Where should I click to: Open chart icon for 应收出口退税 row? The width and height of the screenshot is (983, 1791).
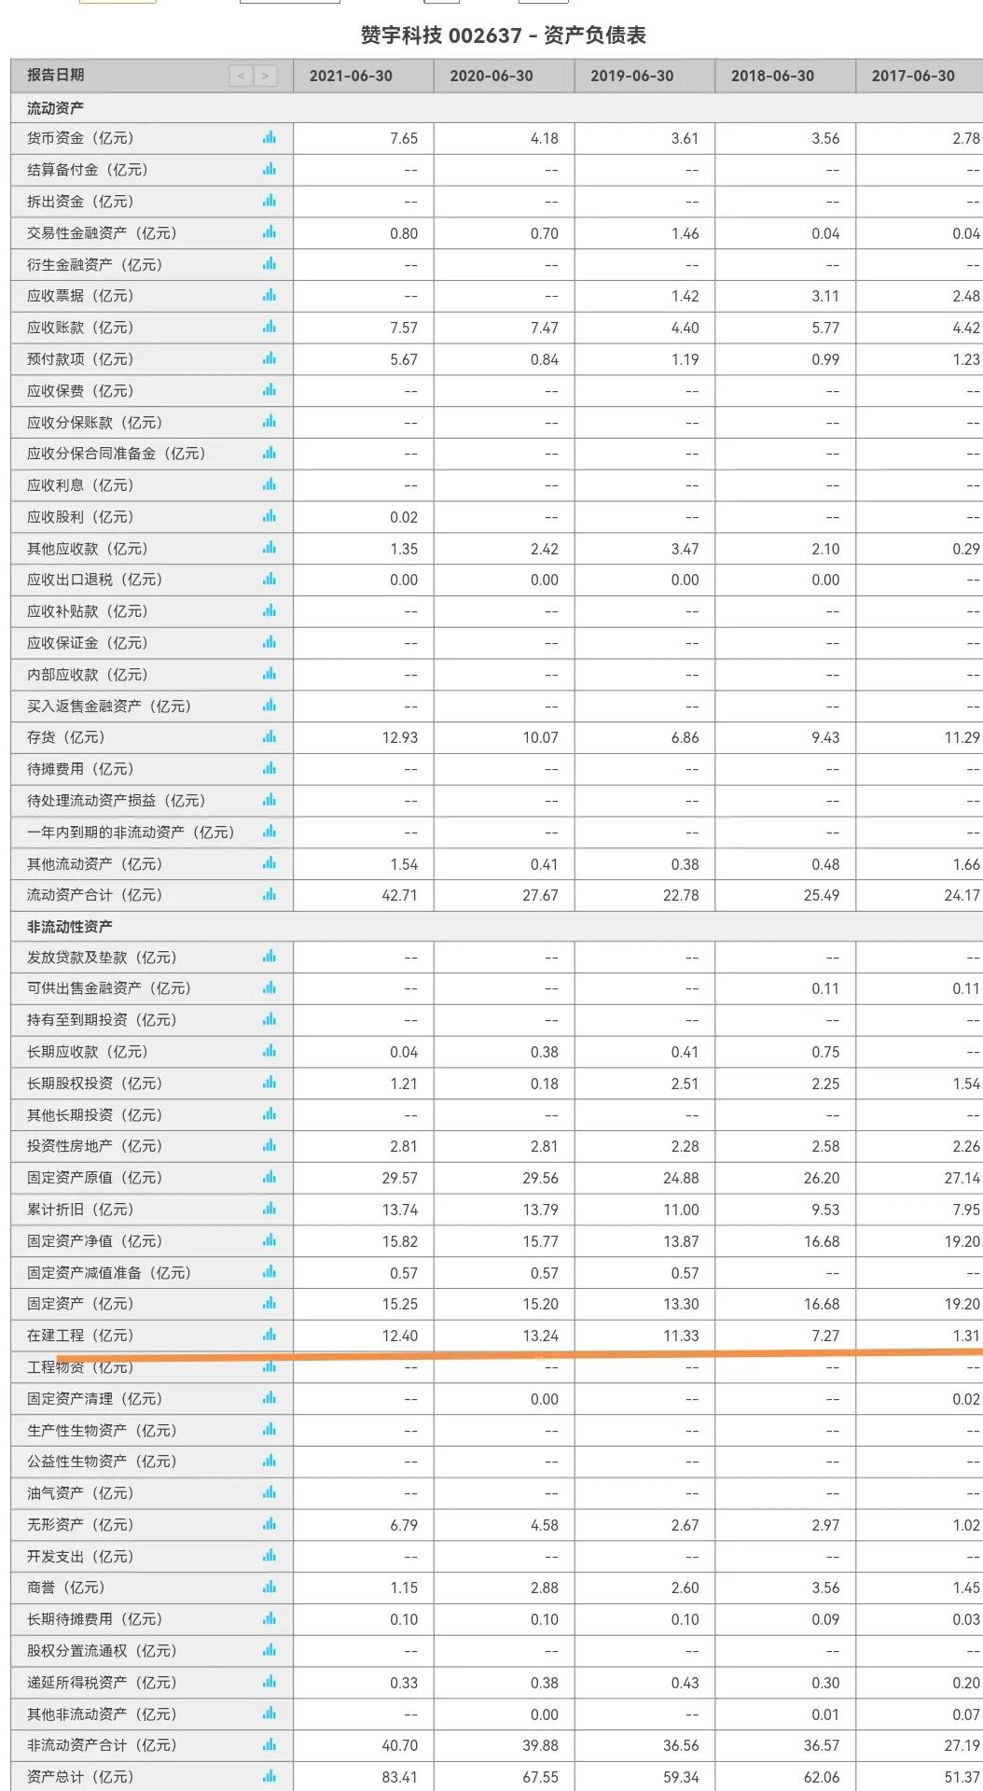coord(270,579)
